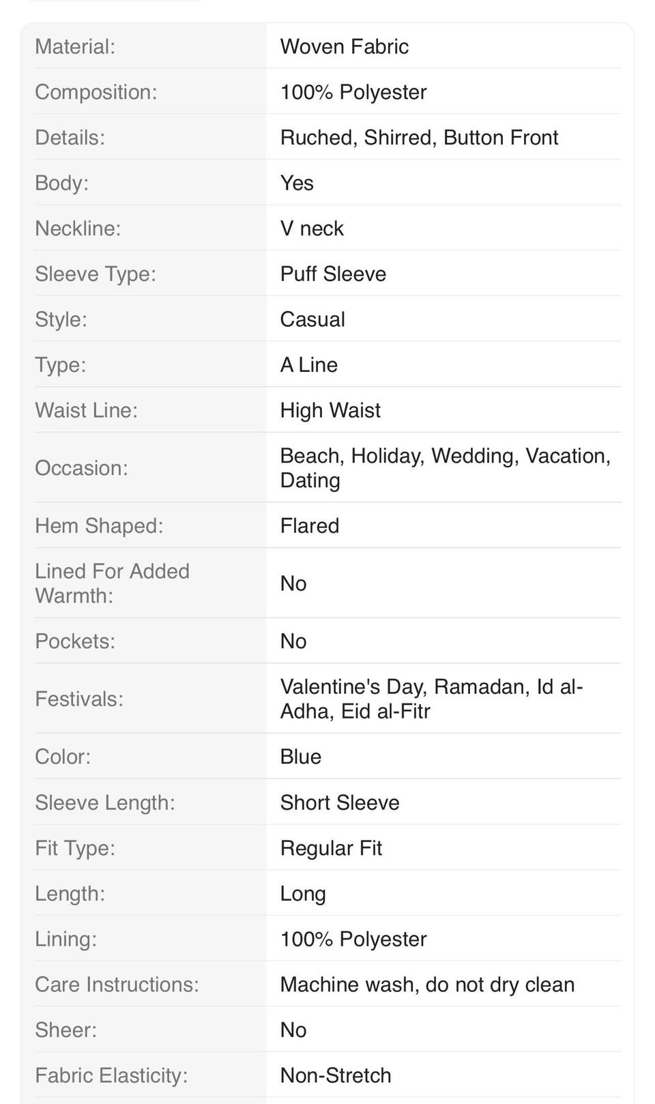Click Ruched, Shirred, Button Front text
655x1104 pixels.
[419, 137]
